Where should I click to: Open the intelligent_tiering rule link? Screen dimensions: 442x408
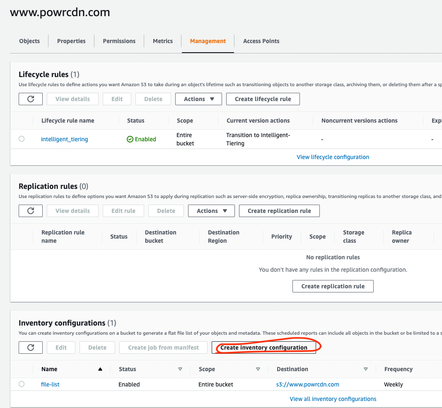click(x=64, y=139)
